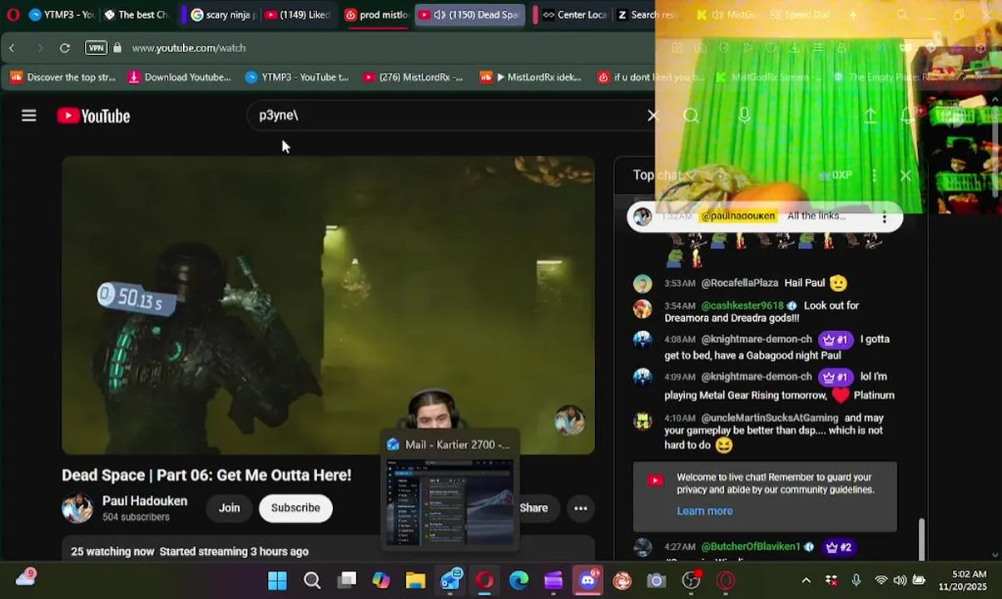
Task: Launch Copilot from taskbar
Action: pos(381,581)
